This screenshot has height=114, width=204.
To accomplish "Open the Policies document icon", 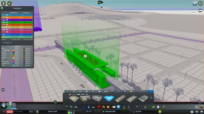I will [158, 107].
